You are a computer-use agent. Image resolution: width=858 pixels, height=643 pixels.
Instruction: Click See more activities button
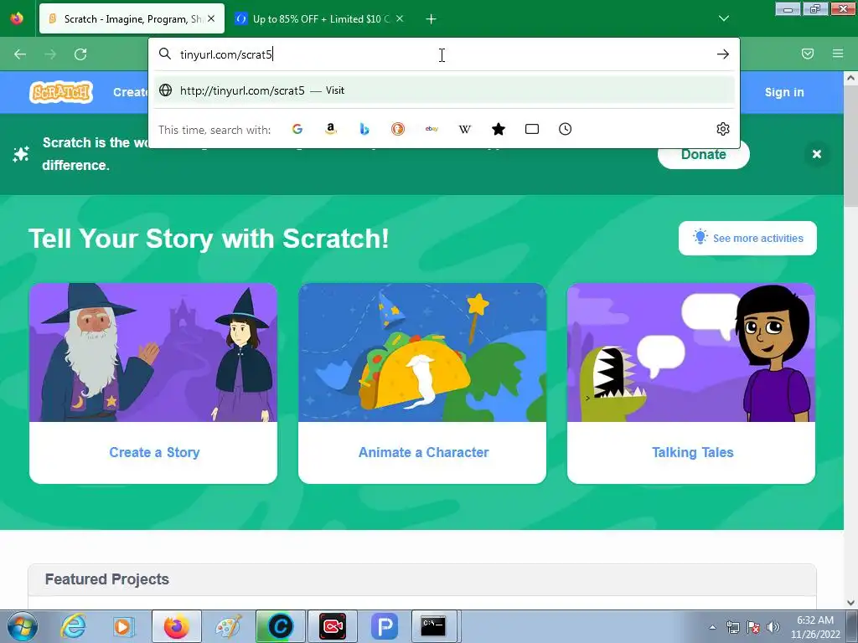(747, 238)
